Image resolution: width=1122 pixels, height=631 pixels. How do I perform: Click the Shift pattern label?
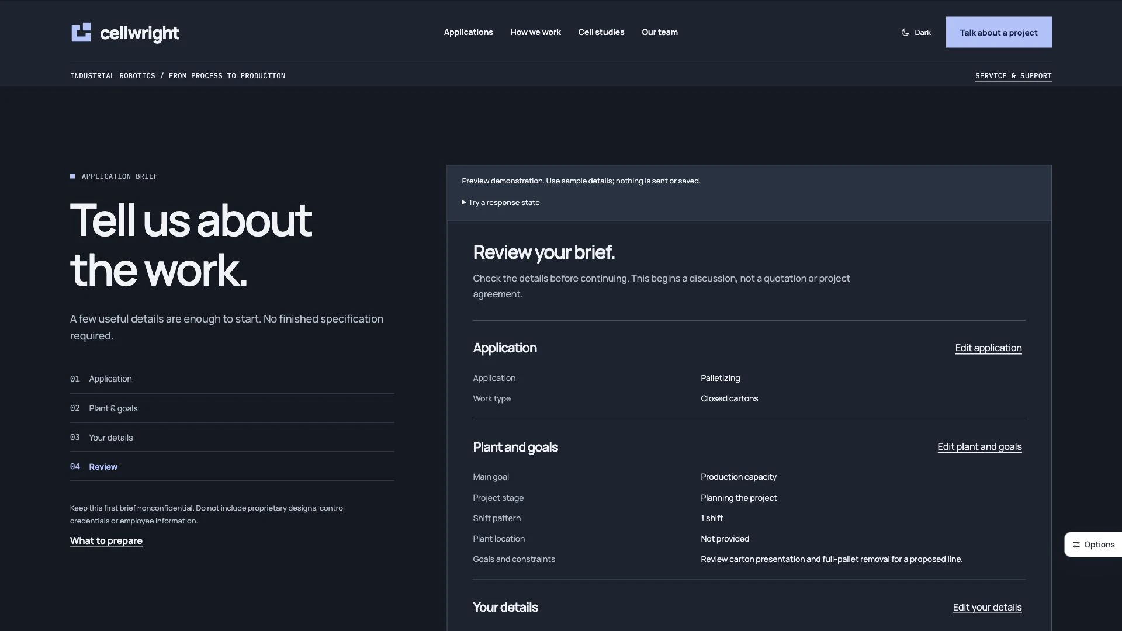pyautogui.click(x=497, y=519)
